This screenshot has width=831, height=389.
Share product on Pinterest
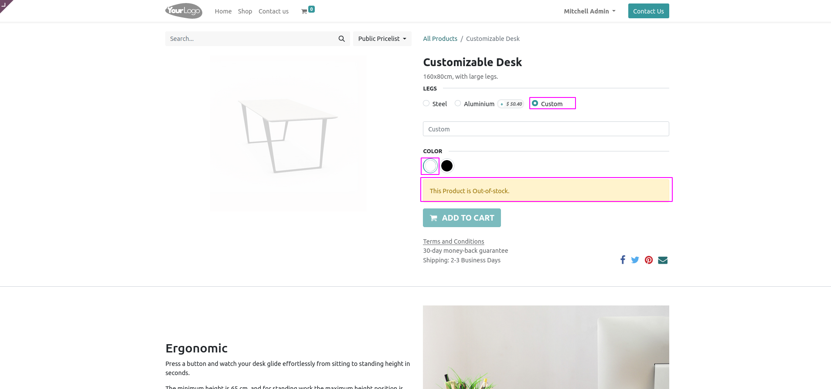649,260
